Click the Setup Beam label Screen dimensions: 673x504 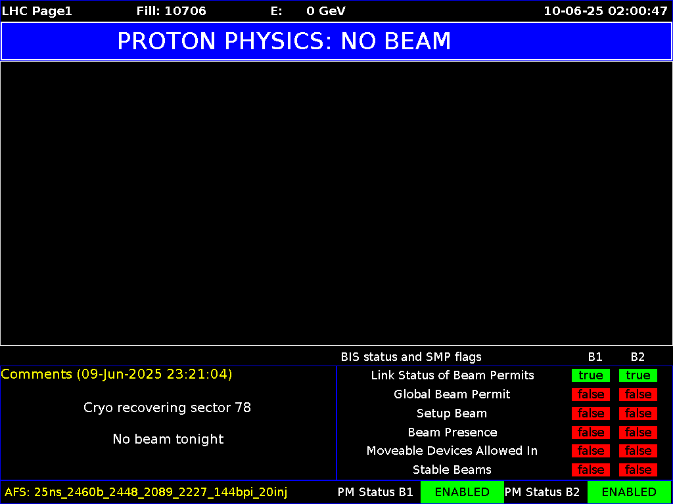[452, 413]
